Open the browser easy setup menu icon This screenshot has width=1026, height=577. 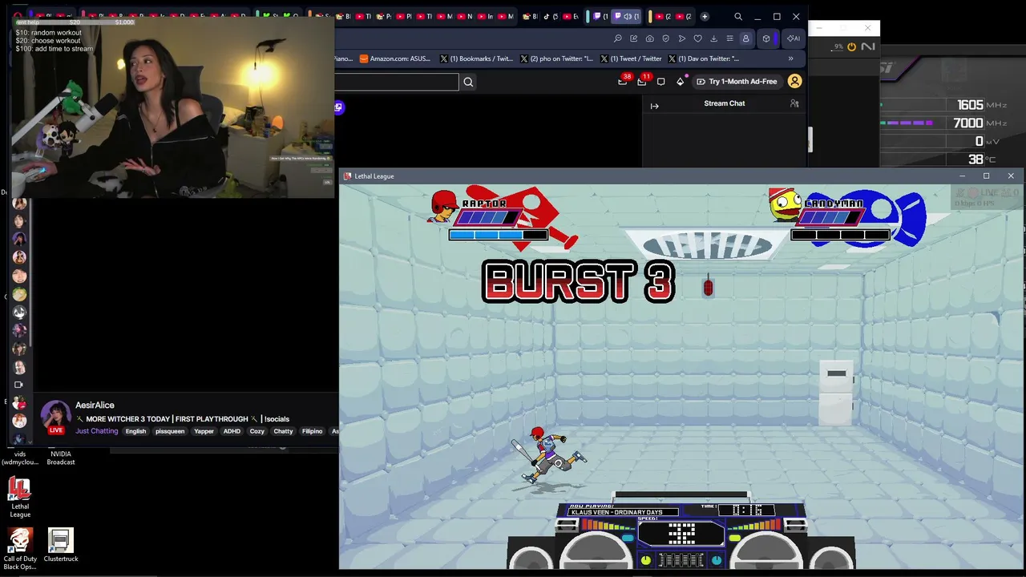[x=729, y=38]
